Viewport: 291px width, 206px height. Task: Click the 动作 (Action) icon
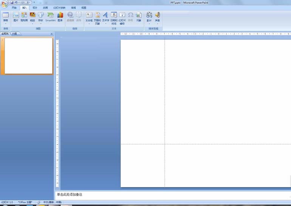79,17
